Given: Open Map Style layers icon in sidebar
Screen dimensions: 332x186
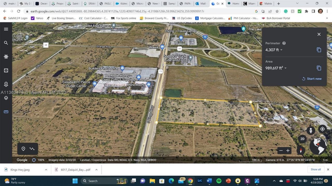Looking at the screenshot, I should click(6, 98).
